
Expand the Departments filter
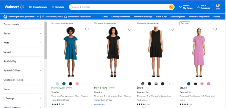pyautogui.click(x=22, y=24)
